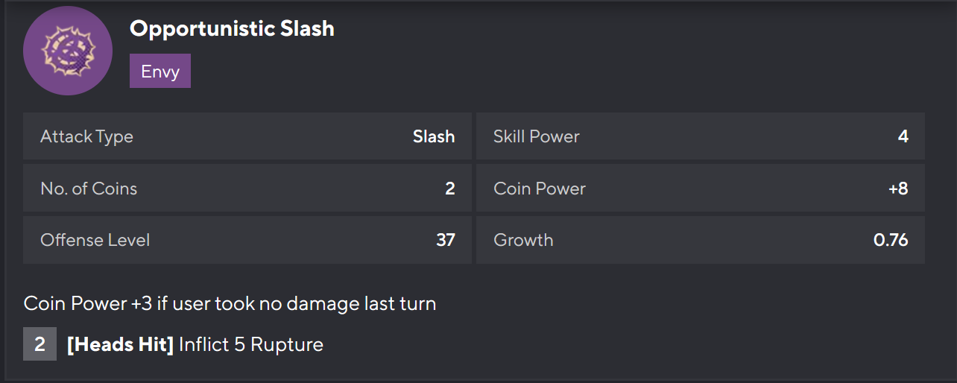Click the Inflict 5 Rupture effect text
Screen dimensions: 957x383
(x=250, y=345)
